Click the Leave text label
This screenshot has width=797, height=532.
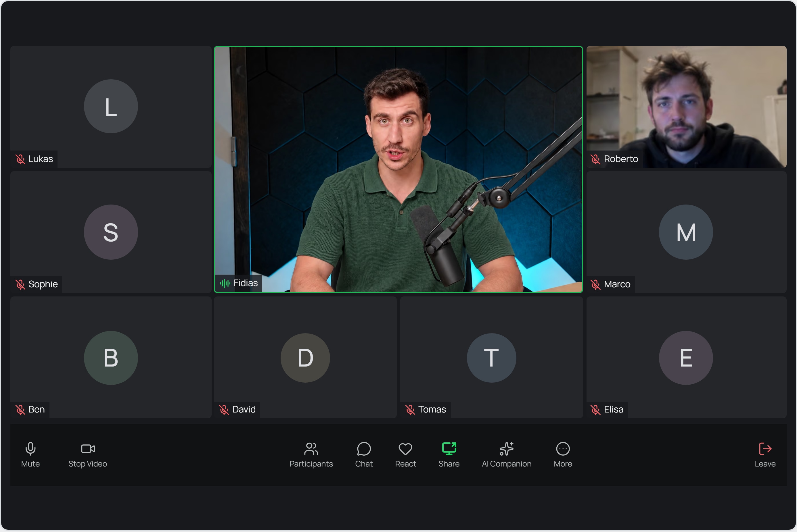point(765,463)
